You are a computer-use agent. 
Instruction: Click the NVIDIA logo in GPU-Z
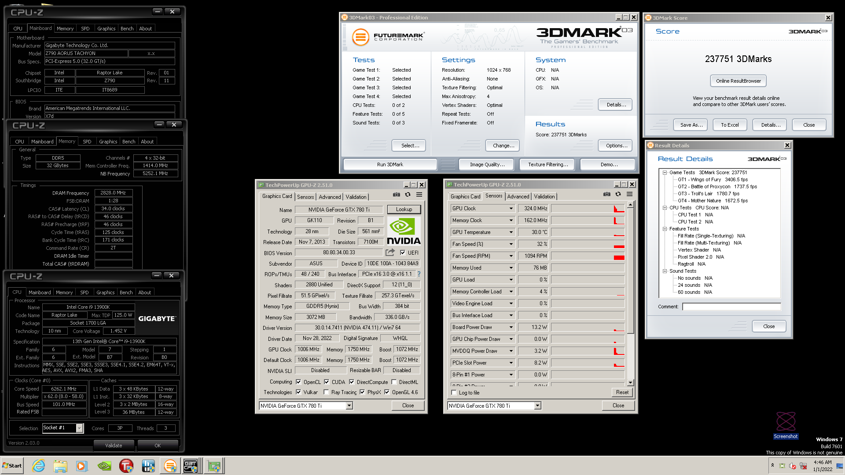coord(404,231)
